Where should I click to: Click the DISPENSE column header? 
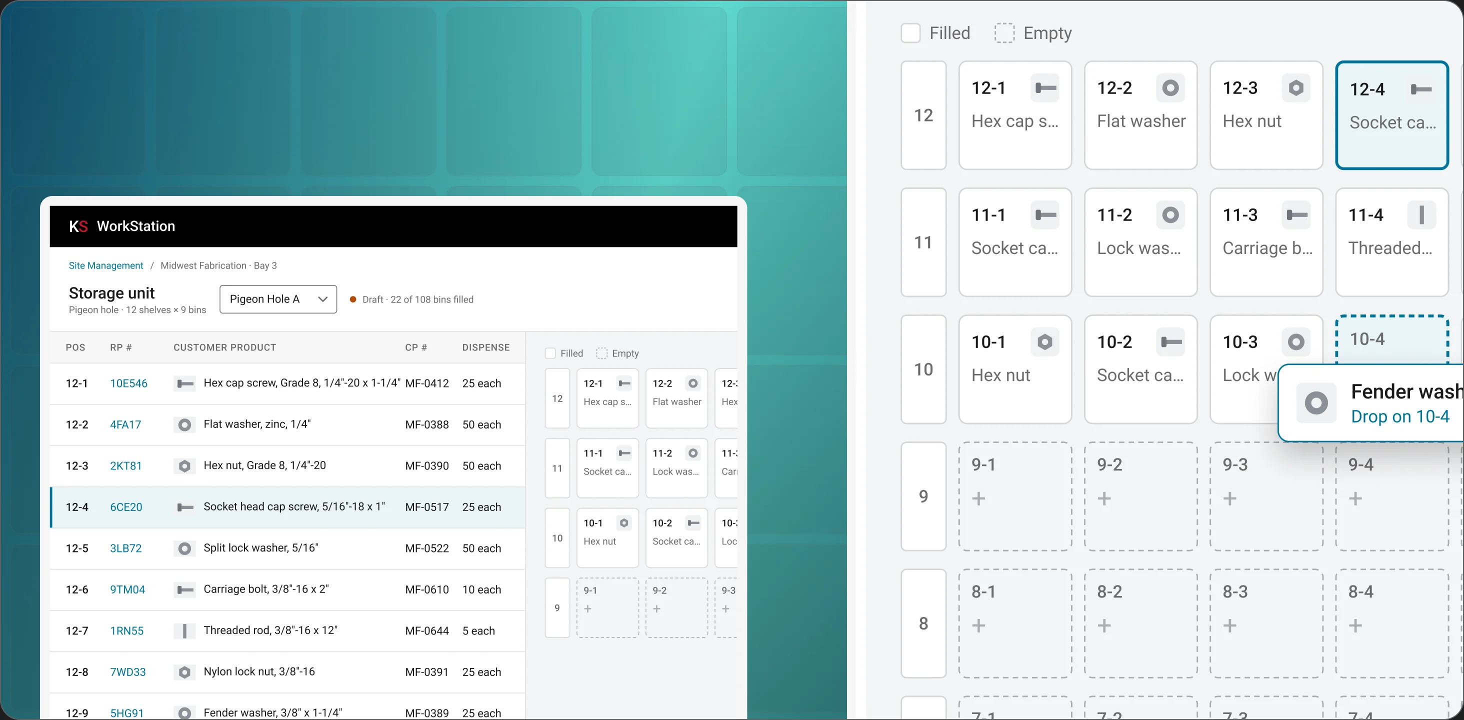(x=486, y=347)
